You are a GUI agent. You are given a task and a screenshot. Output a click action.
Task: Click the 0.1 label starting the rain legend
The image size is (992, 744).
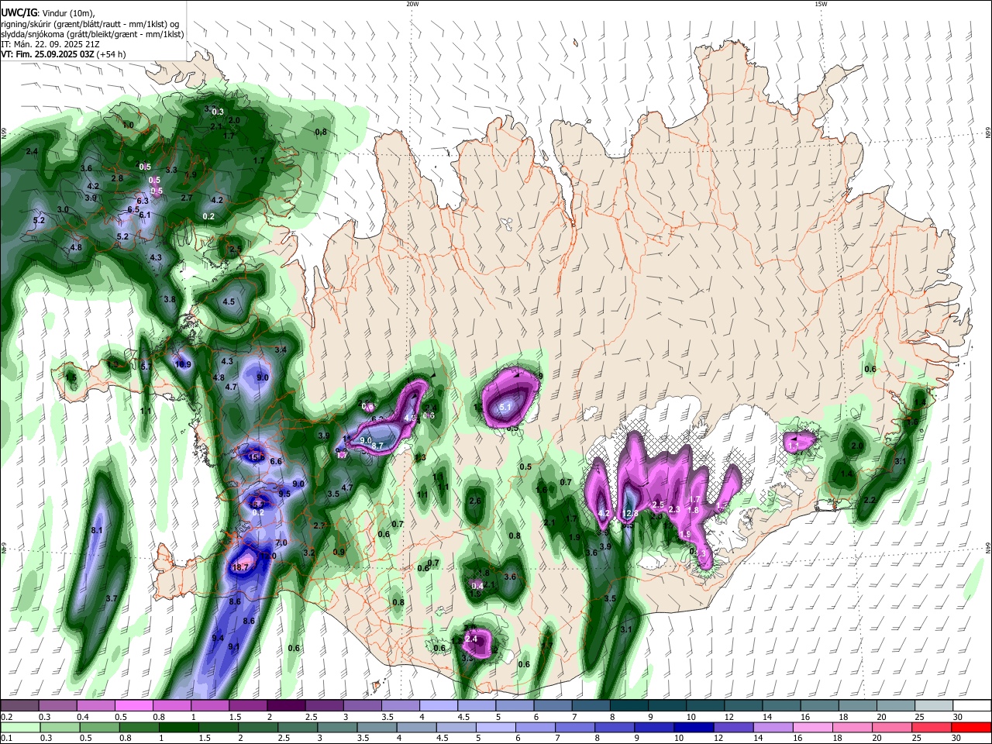click(6, 739)
